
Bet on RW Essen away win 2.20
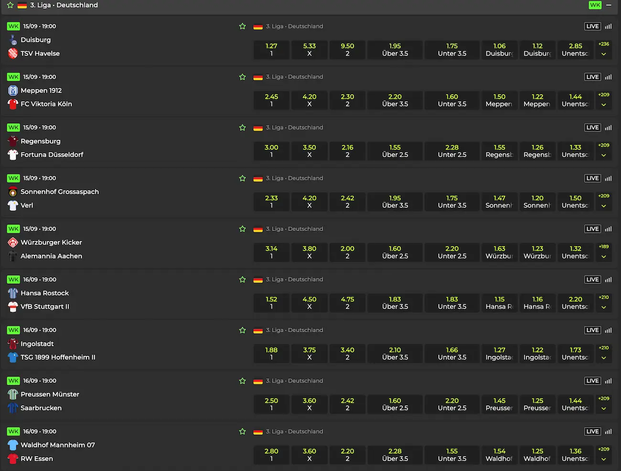point(347,455)
